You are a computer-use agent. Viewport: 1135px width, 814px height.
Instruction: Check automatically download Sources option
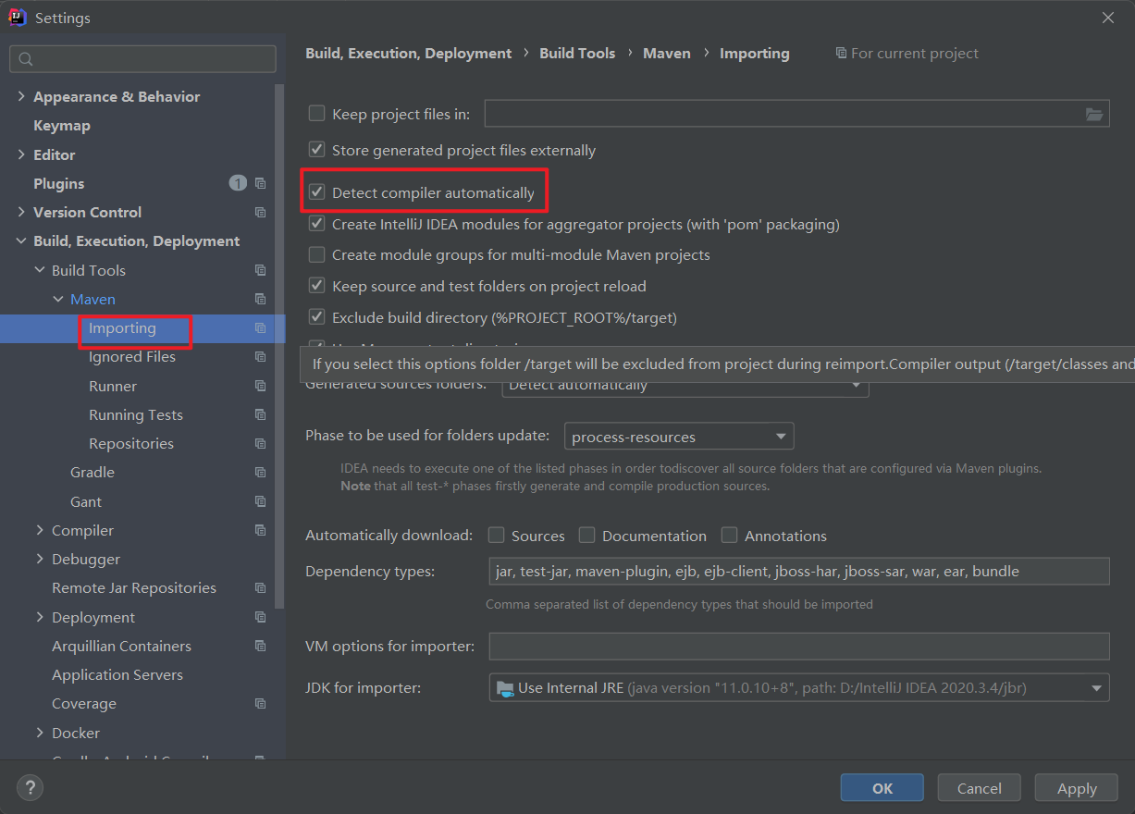click(497, 536)
